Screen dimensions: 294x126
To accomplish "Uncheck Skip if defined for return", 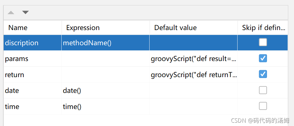I will [x=263, y=74].
